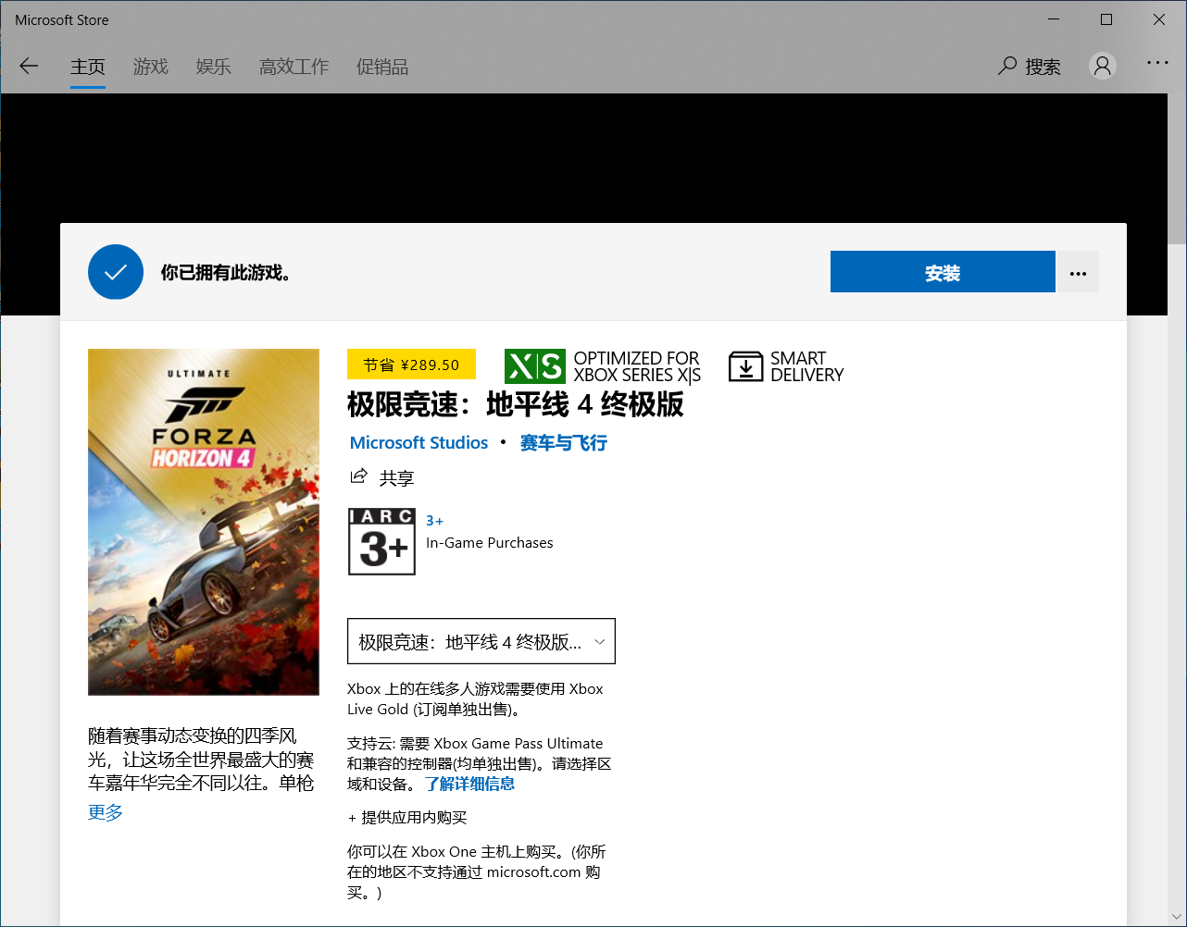Viewport: 1187px width, 927px height.
Task: Open the 赛车与飞行 category link
Action: pyautogui.click(x=563, y=442)
